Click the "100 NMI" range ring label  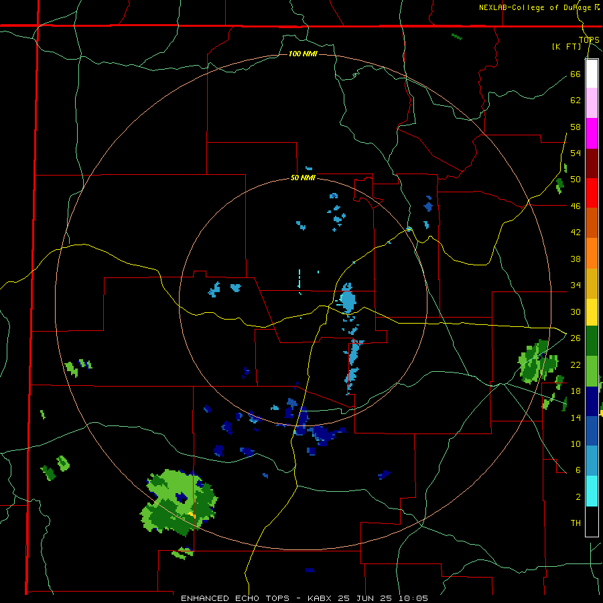tap(303, 54)
